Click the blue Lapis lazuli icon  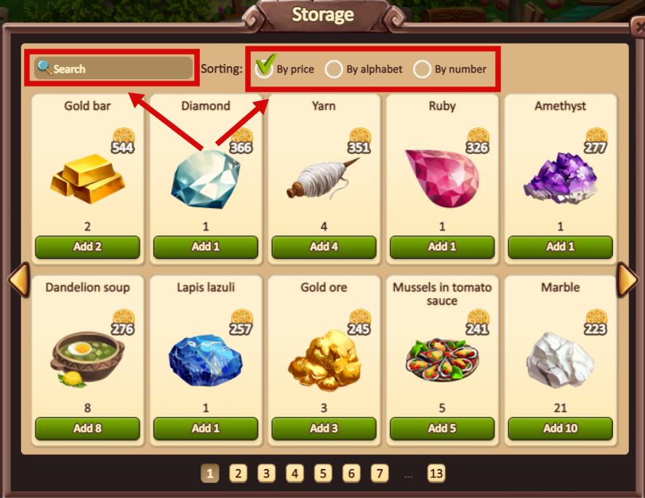(206, 361)
